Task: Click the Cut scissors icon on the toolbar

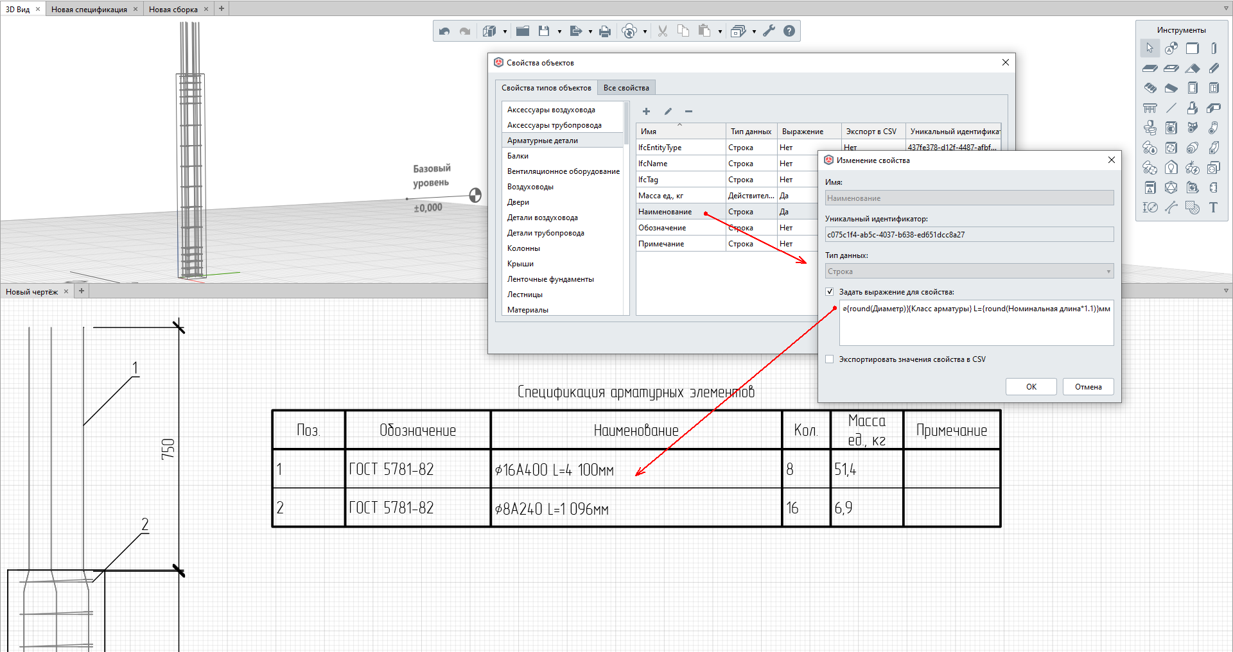Action: click(x=662, y=30)
